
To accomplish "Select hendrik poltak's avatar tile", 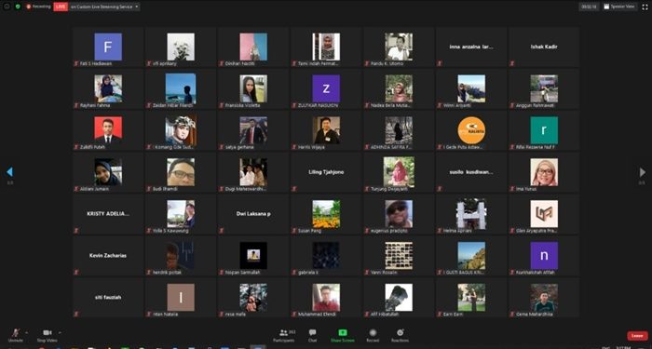I will (181, 256).
